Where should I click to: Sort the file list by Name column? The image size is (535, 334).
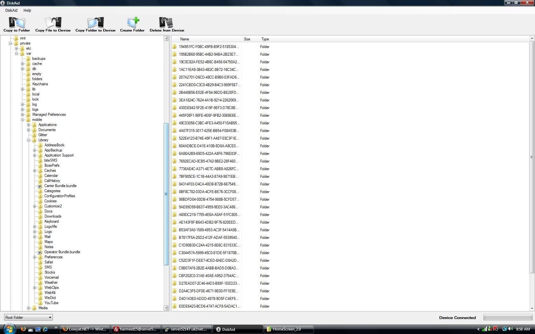[185, 39]
